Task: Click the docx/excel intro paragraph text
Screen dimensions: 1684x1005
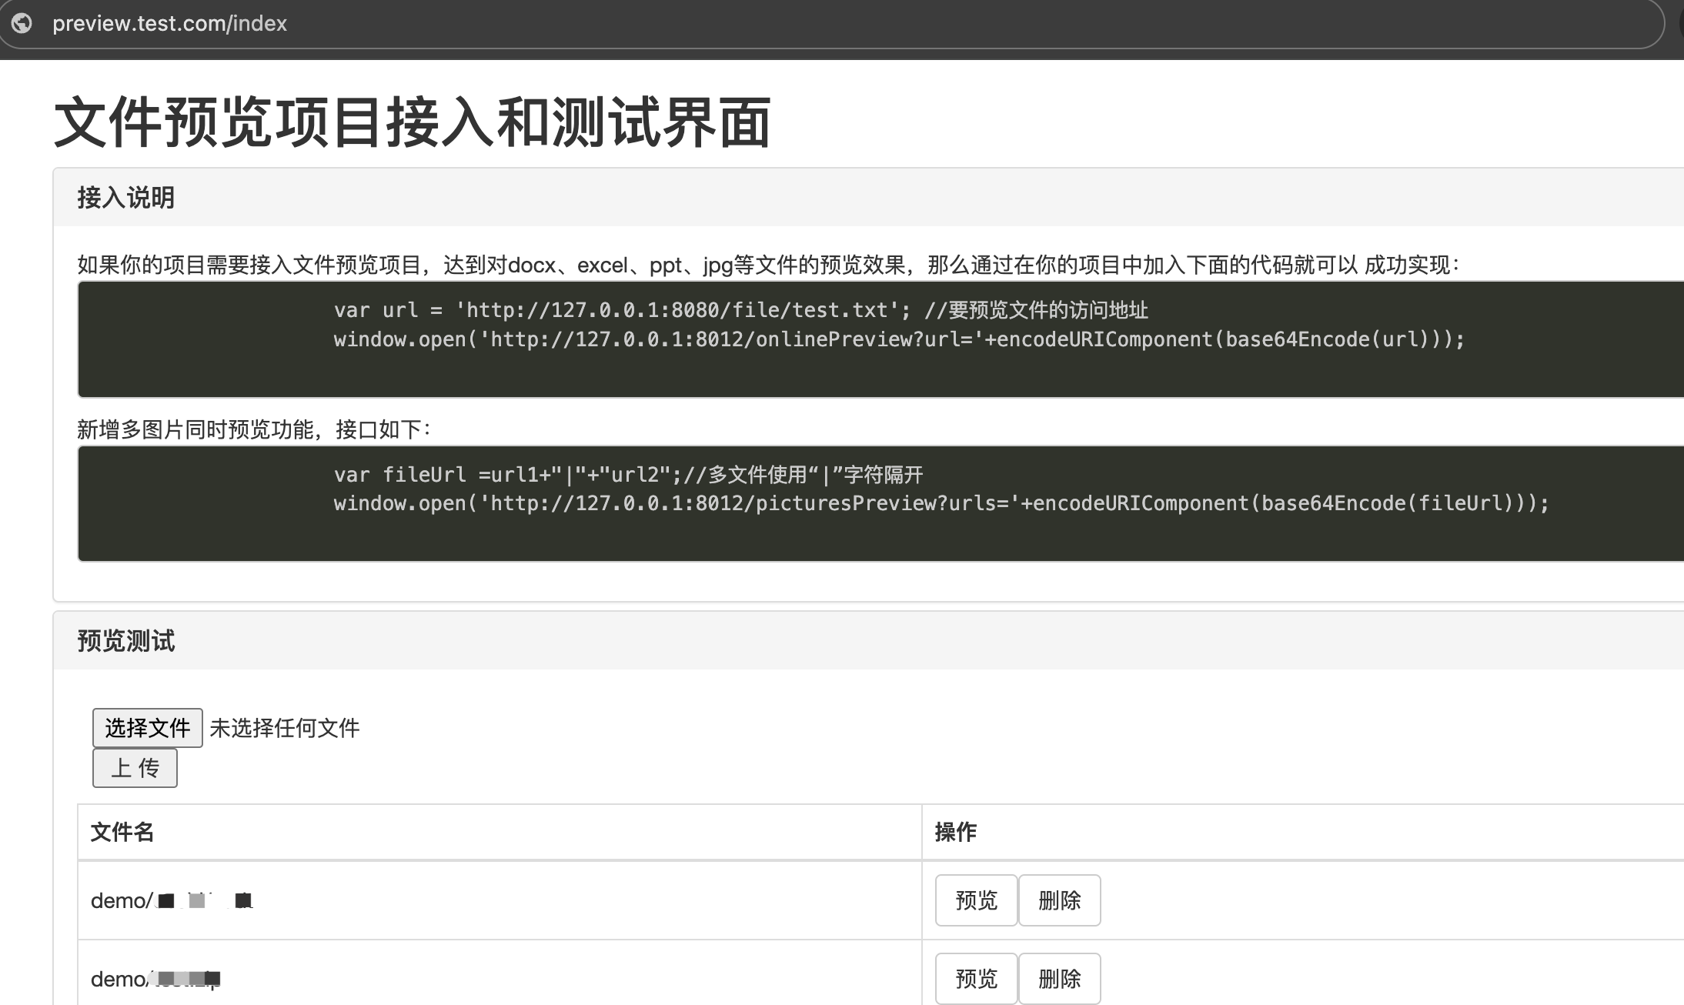Action: tap(768, 265)
